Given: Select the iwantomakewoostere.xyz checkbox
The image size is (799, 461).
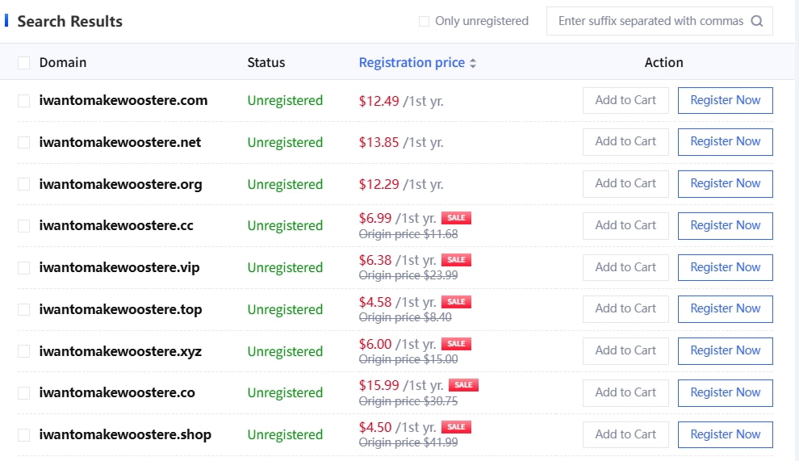Looking at the screenshot, I should coord(24,351).
